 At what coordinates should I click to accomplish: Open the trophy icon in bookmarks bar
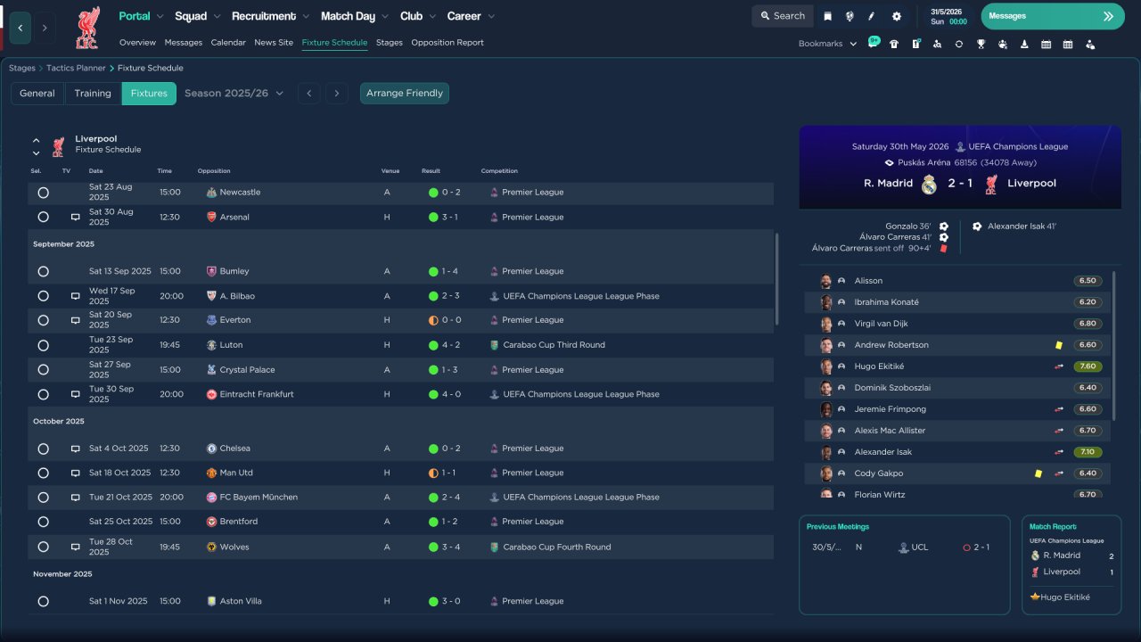point(981,44)
